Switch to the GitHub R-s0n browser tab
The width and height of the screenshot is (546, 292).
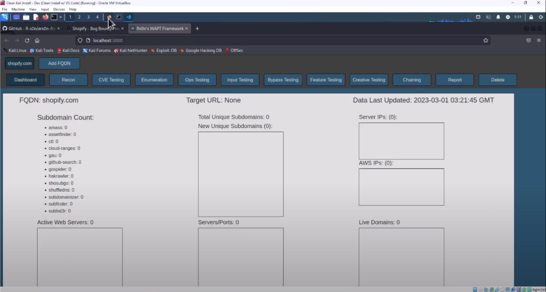(x=31, y=28)
